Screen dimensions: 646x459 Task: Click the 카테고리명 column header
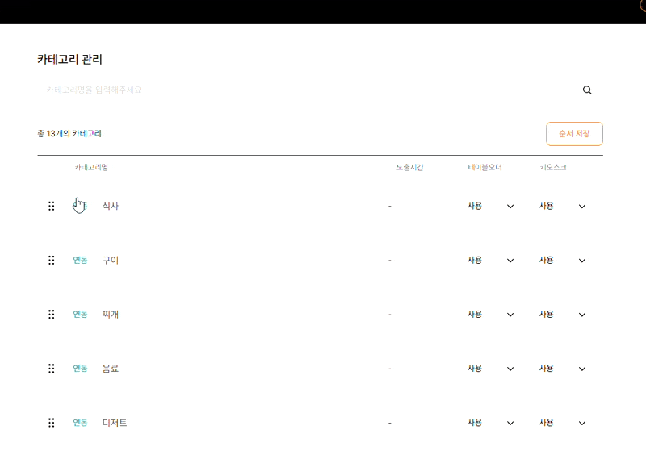(x=91, y=167)
